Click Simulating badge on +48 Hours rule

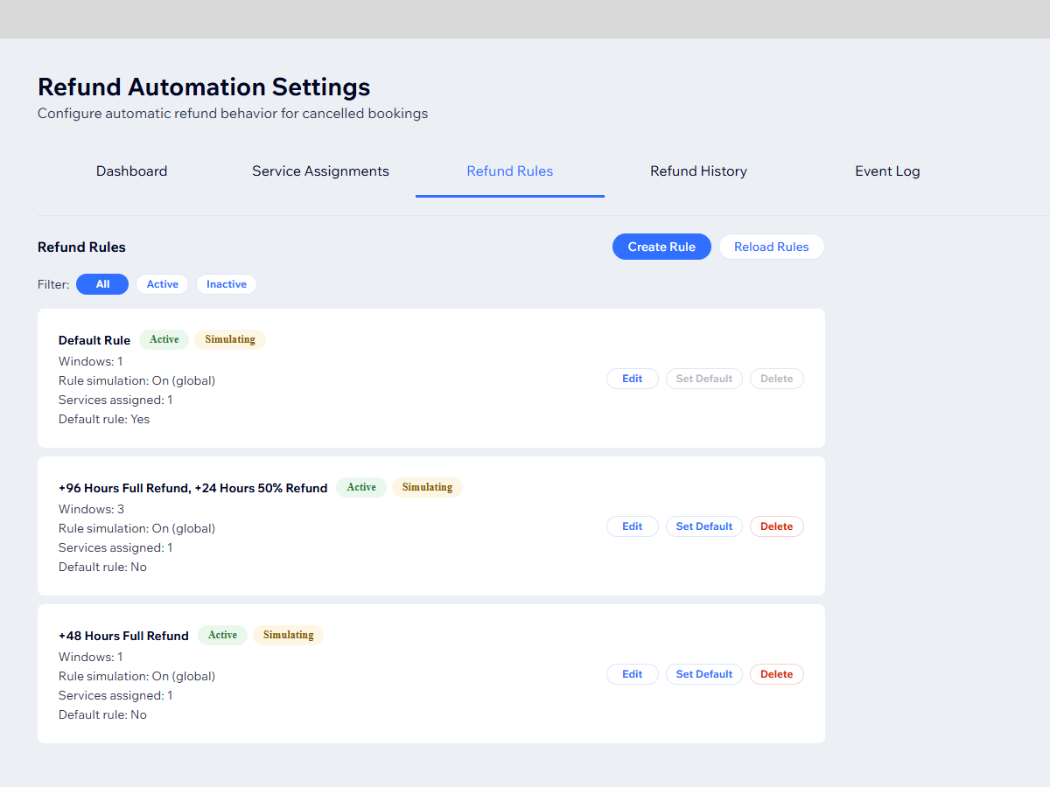point(288,635)
